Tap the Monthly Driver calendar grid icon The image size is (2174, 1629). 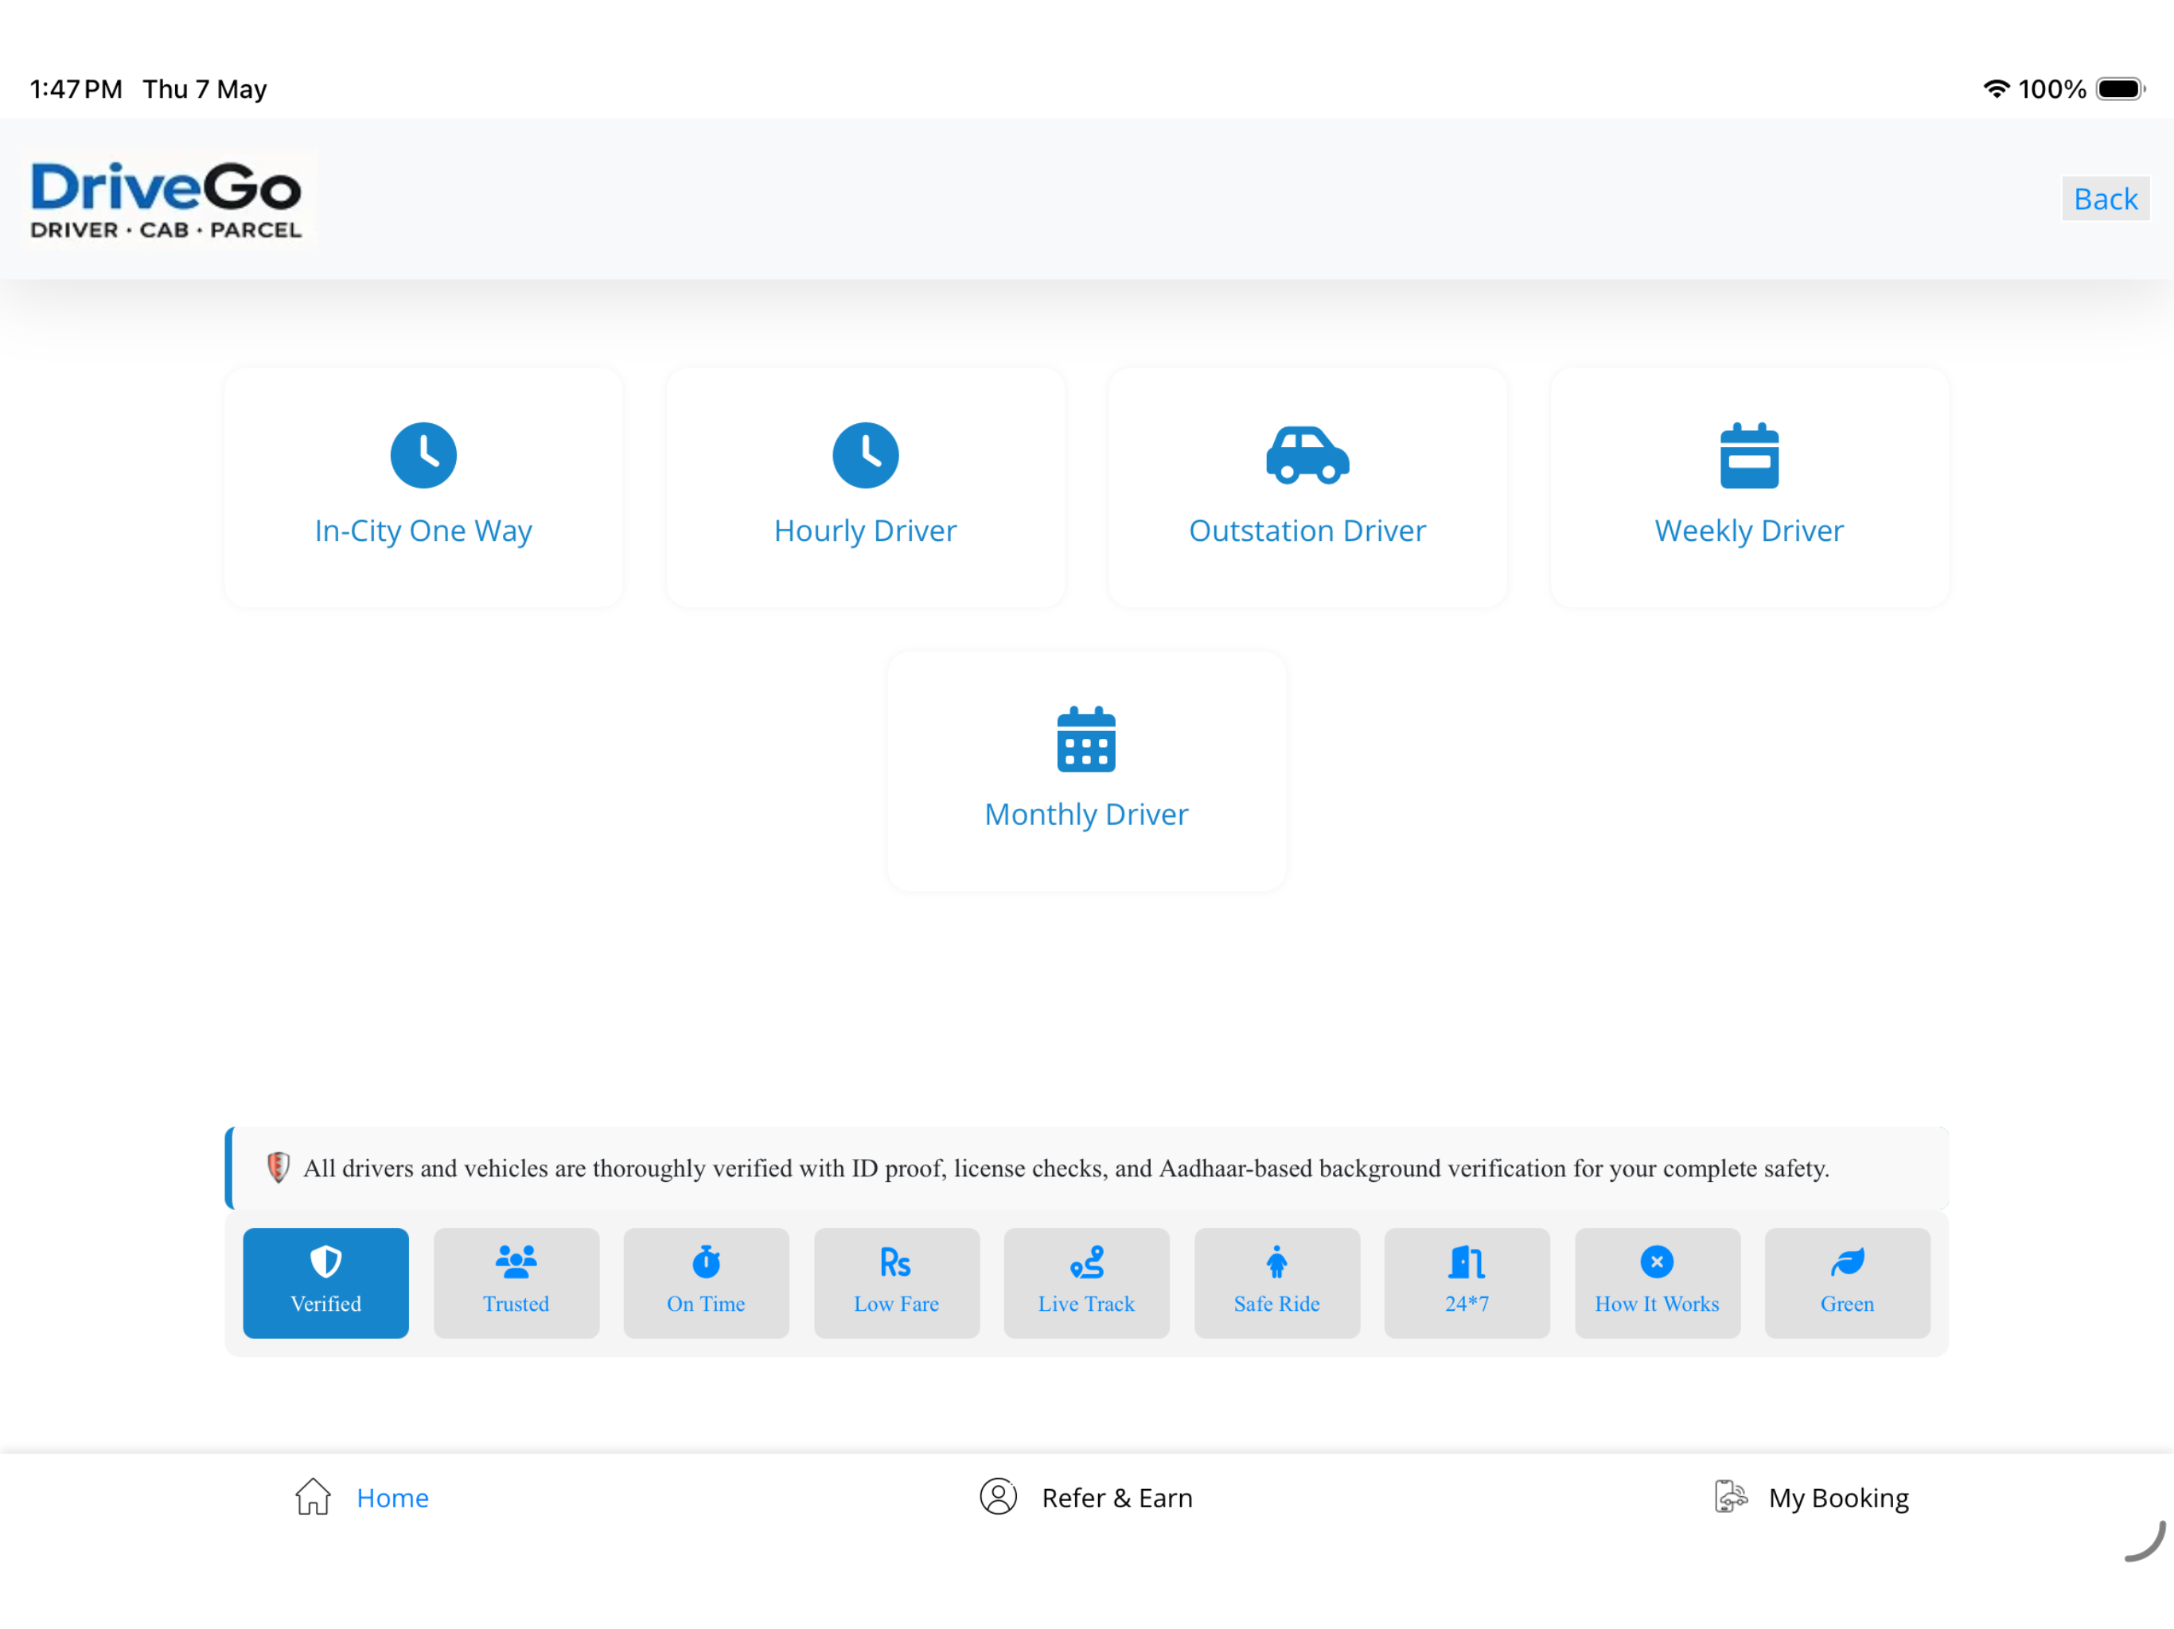[1086, 739]
